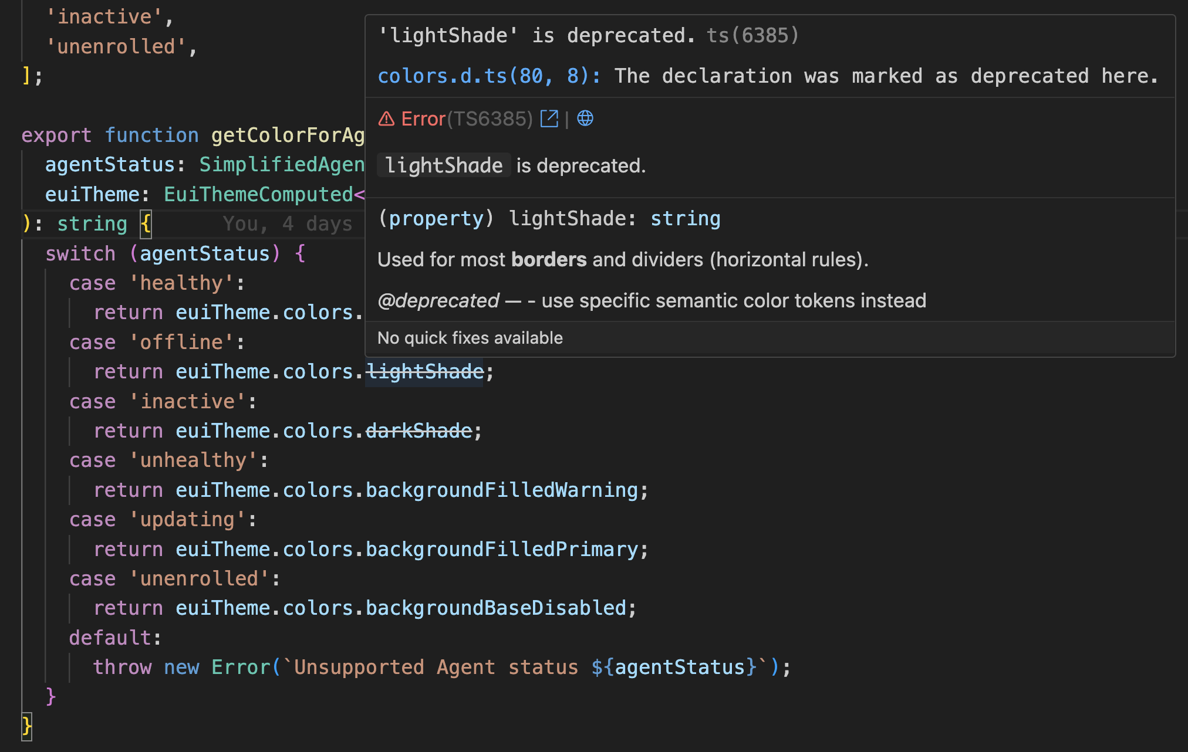Click the string return type annotation
This screenshot has width=1188, height=752.
pyautogui.click(x=92, y=223)
